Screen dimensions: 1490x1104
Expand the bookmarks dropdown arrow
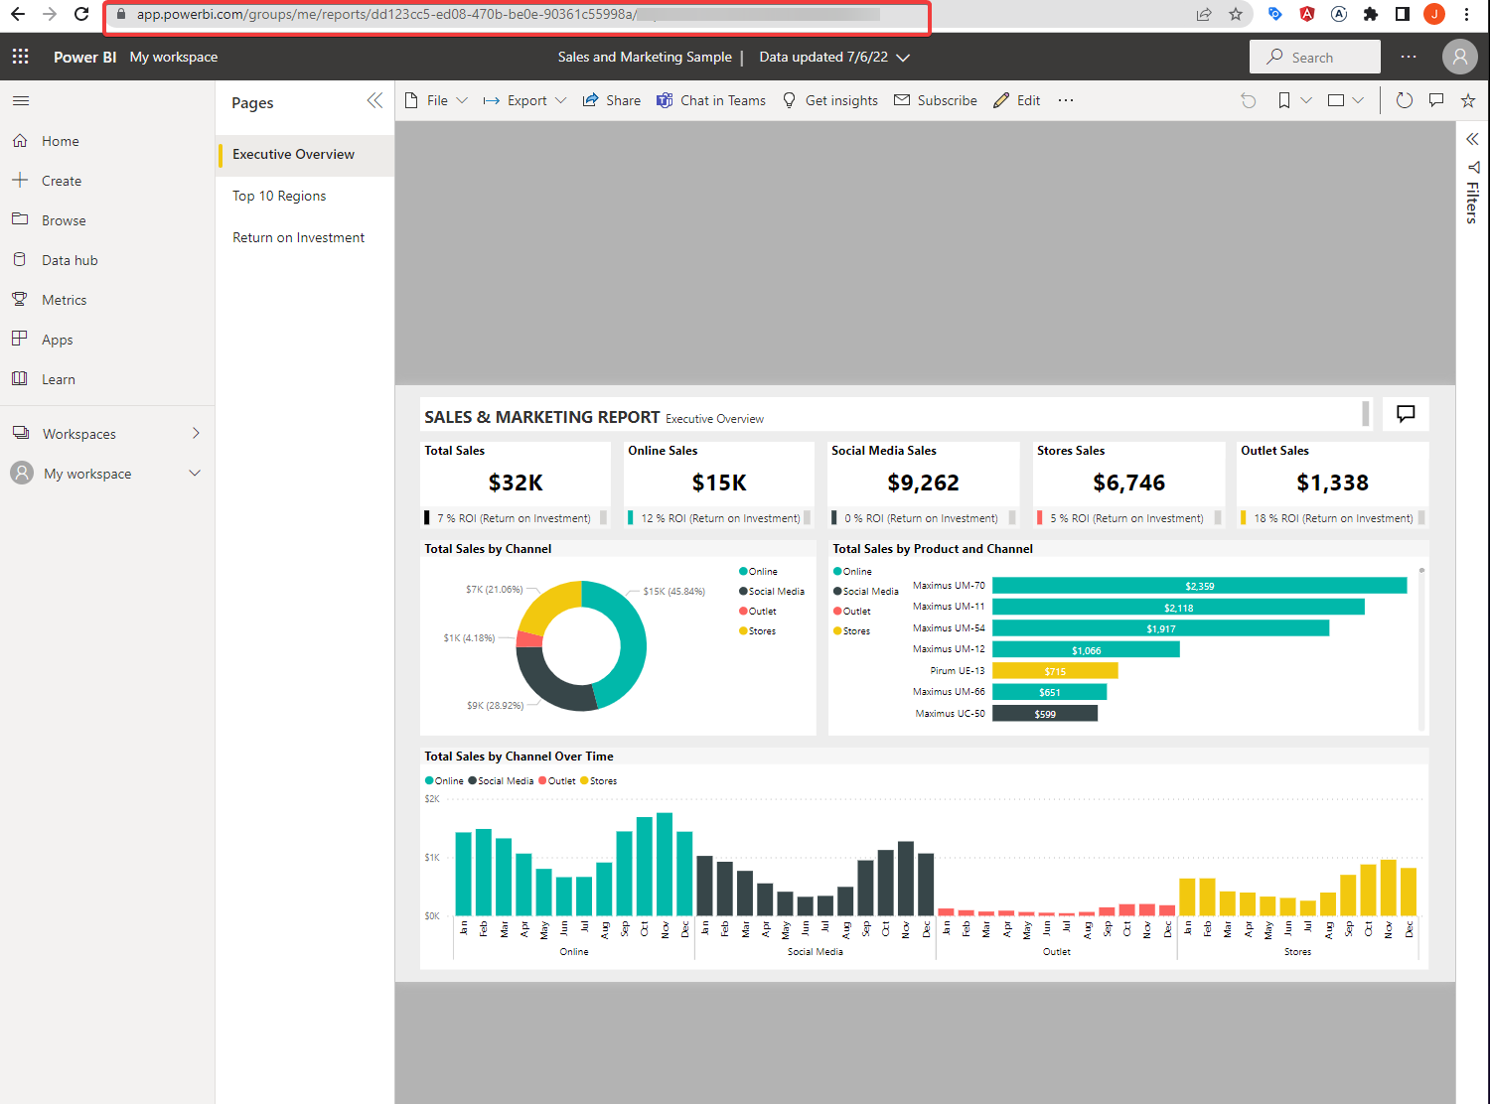[1306, 100]
